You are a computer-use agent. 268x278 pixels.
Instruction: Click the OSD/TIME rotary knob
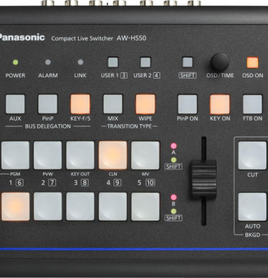point(220,62)
